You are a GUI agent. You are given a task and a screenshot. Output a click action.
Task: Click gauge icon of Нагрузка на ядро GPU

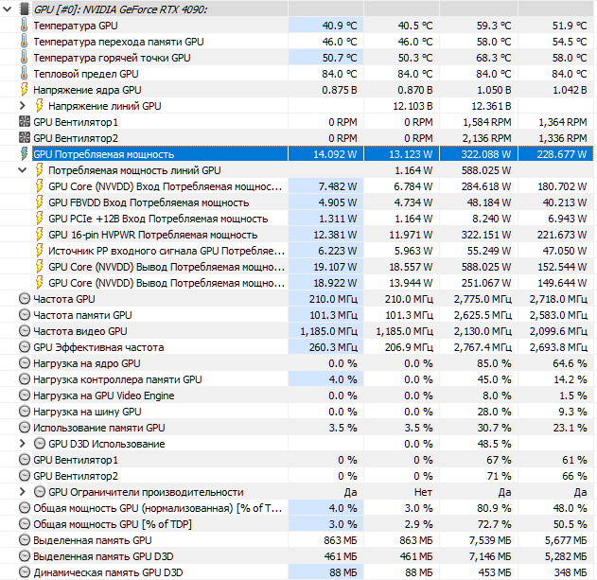25,363
